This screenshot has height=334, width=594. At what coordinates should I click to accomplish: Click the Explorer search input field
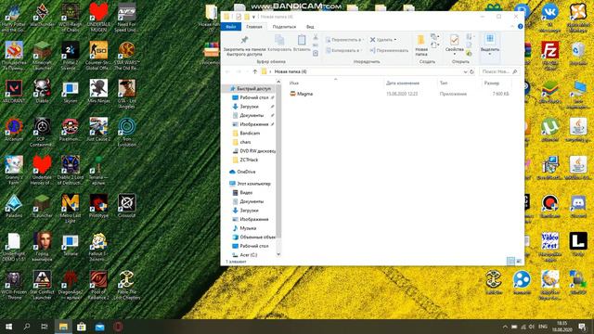(499, 71)
